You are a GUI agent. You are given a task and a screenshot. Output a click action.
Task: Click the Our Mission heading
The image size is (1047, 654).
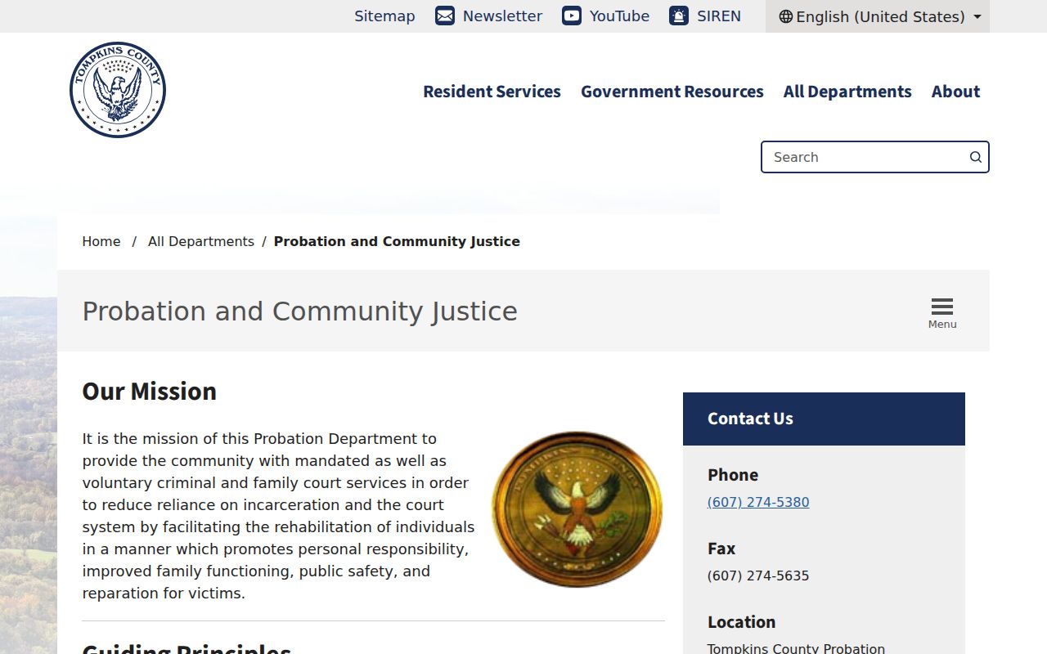(x=149, y=391)
